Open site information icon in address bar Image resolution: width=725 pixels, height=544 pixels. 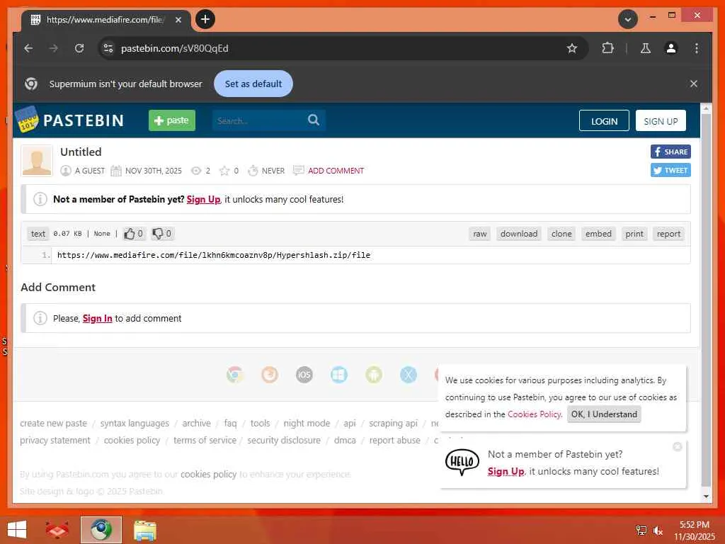108,48
